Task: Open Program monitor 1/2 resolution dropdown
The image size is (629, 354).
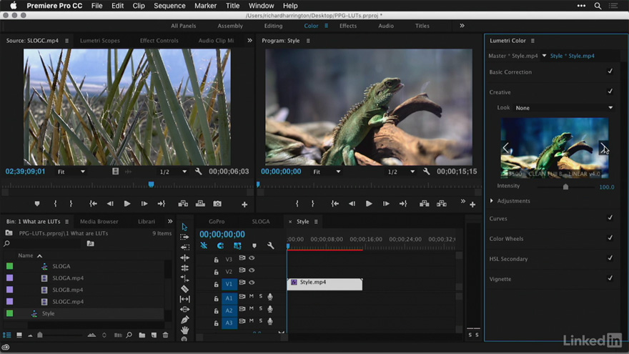Action: (401, 172)
